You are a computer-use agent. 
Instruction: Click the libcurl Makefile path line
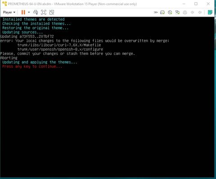point(59,45)
